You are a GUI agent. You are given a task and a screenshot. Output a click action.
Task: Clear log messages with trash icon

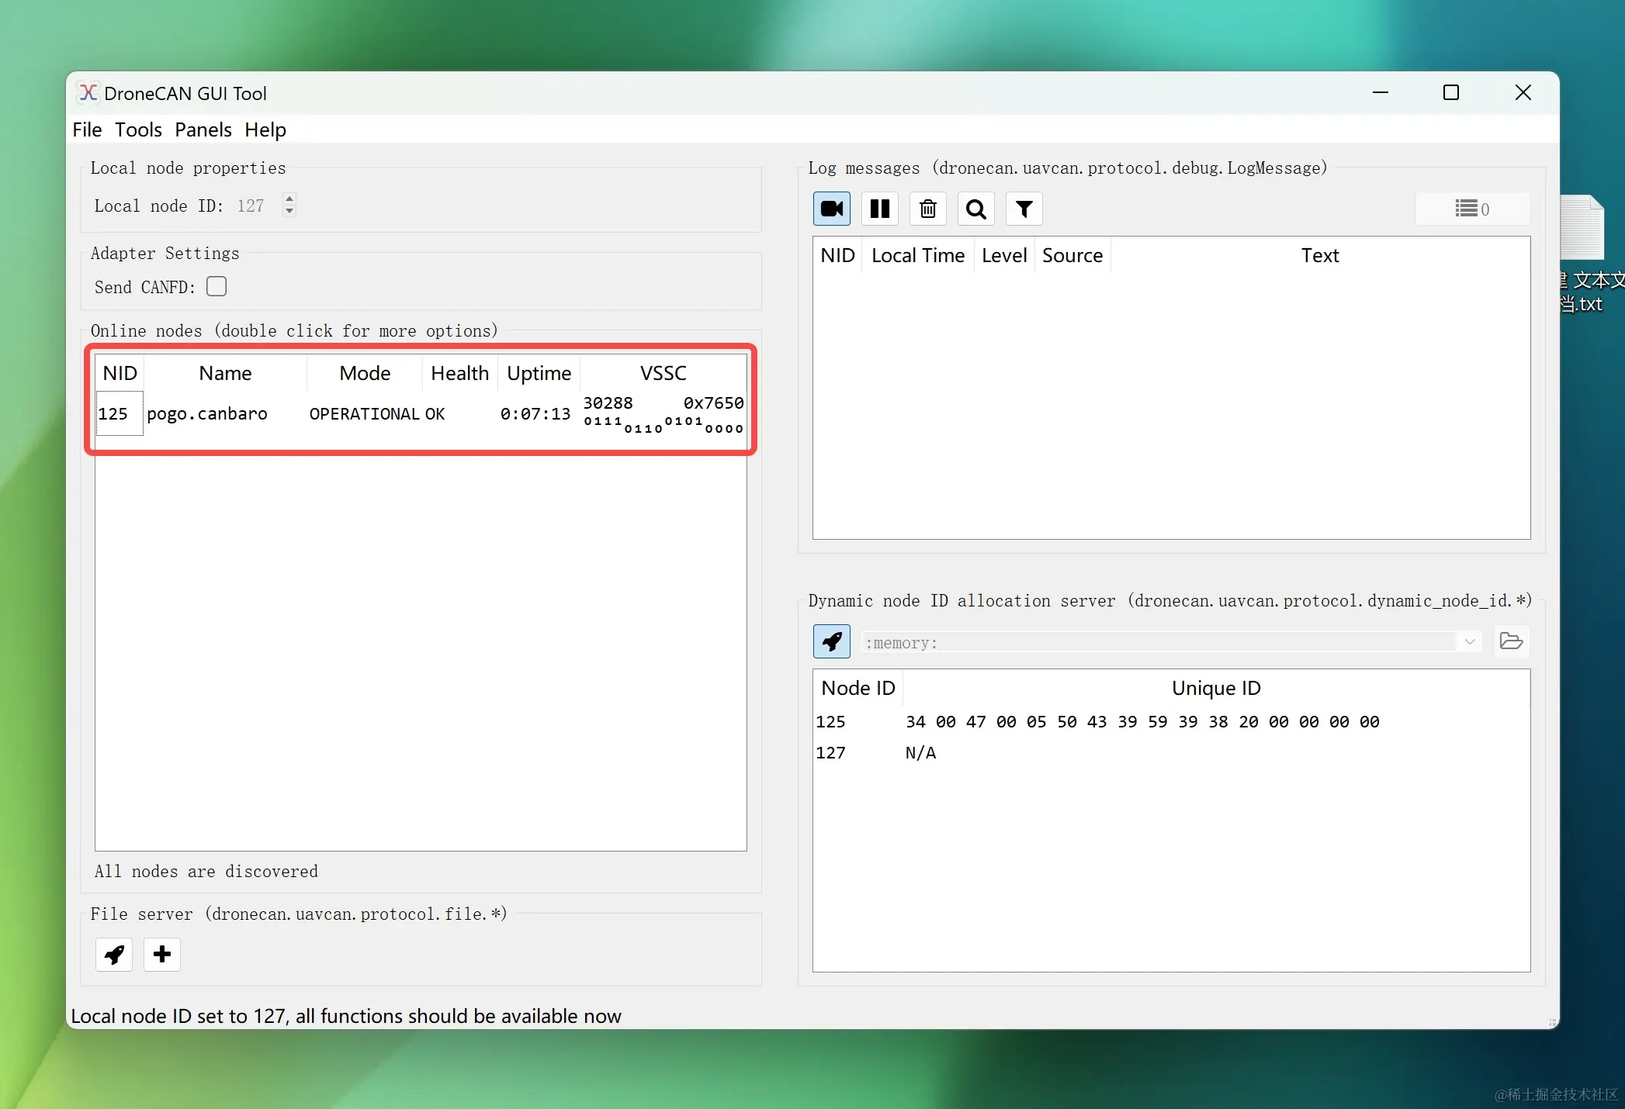click(927, 209)
